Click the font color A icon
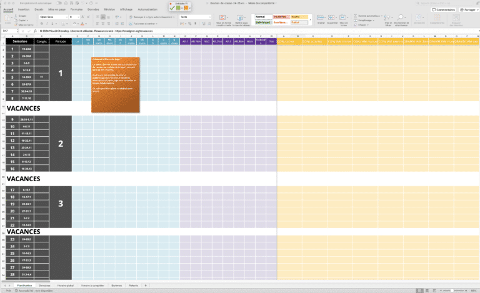 pos(82,24)
